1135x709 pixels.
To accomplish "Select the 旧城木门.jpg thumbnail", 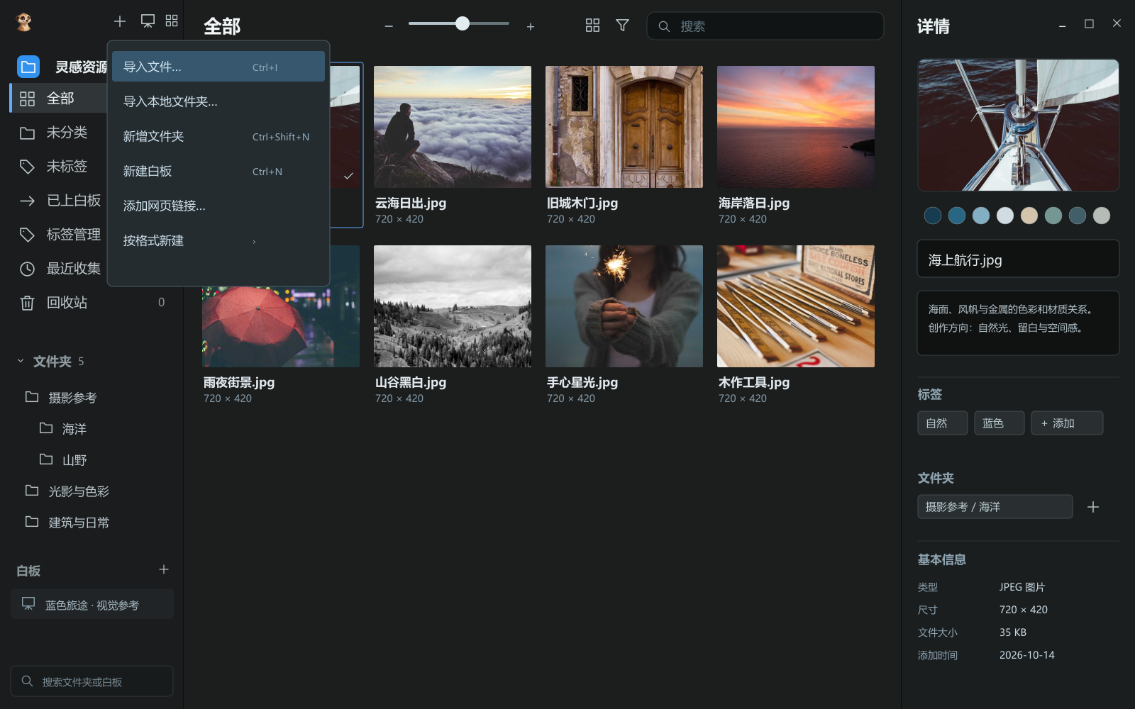I will click(x=624, y=127).
